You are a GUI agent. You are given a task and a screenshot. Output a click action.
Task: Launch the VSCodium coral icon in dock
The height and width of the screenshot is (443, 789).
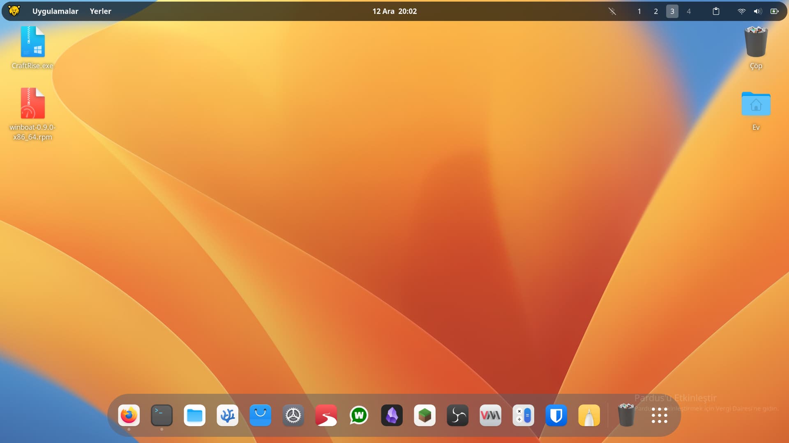pyautogui.click(x=227, y=416)
